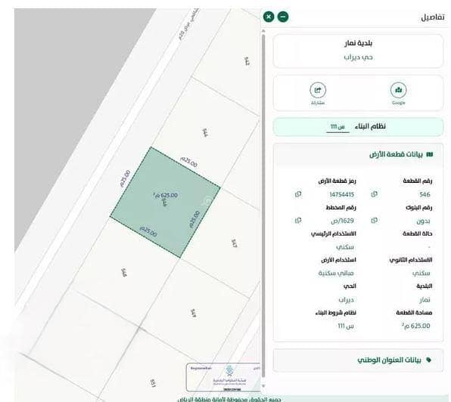This screenshot has width=451, height=402.
Task: Copy the plan number 1629/ض
Action: tap(298, 220)
